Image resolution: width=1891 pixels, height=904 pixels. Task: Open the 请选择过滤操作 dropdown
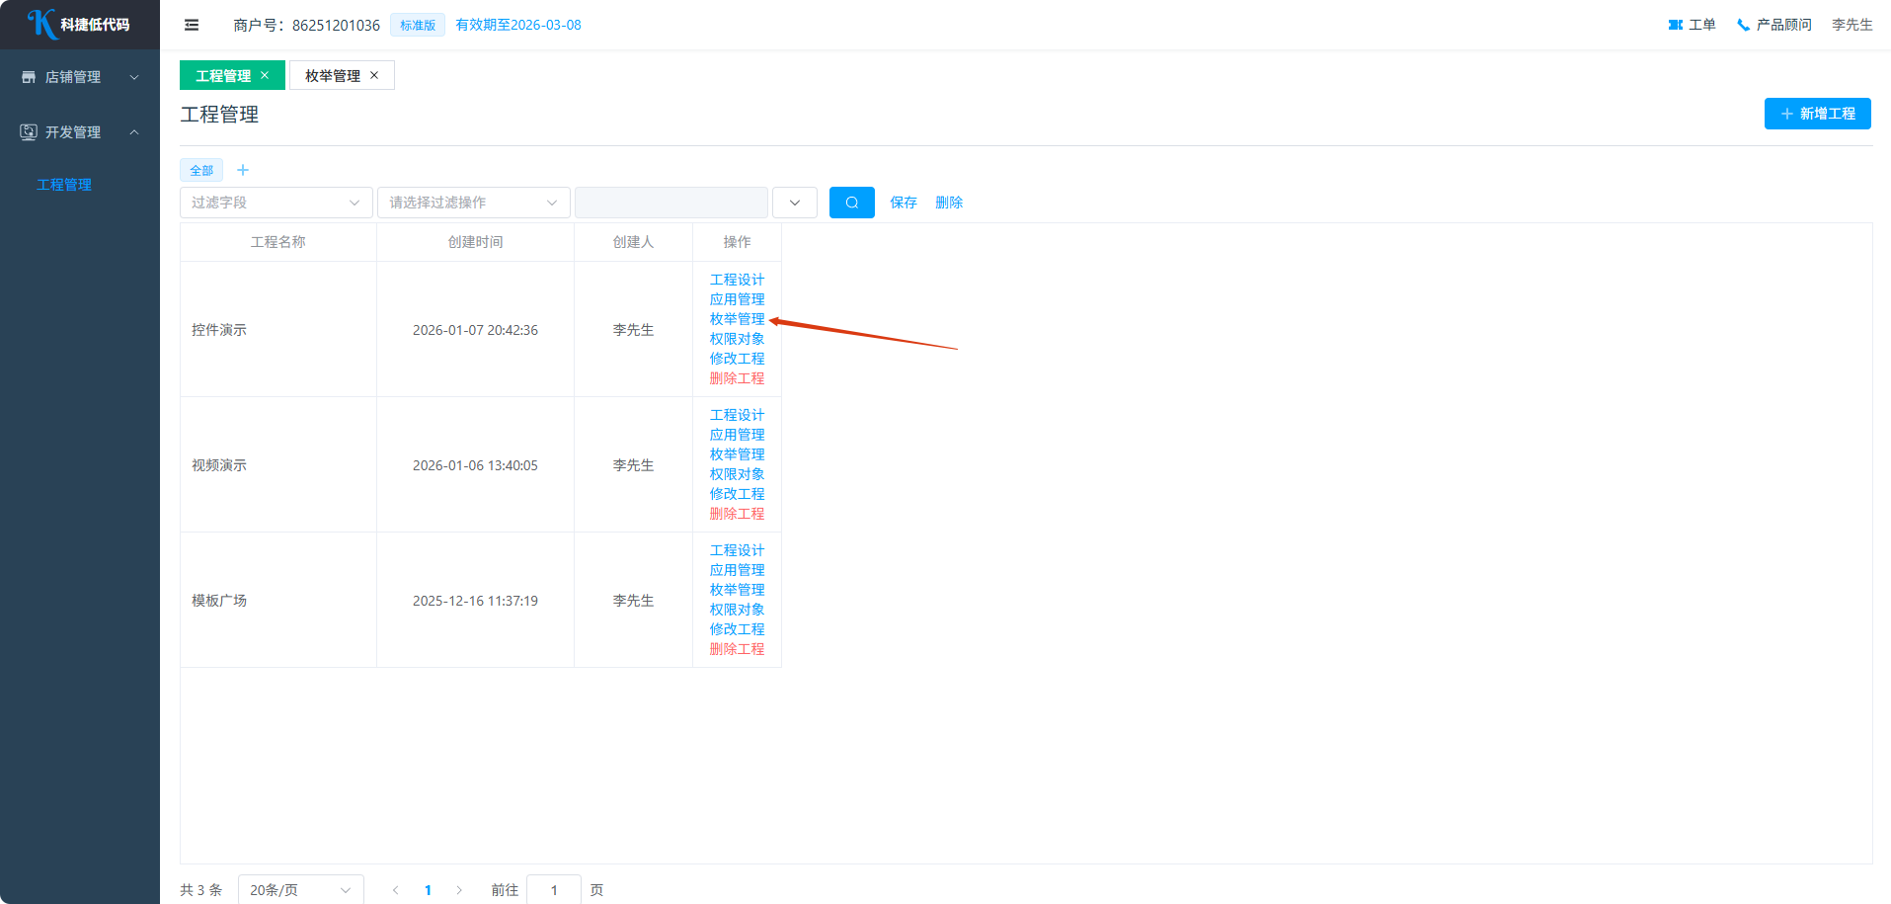(473, 203)
